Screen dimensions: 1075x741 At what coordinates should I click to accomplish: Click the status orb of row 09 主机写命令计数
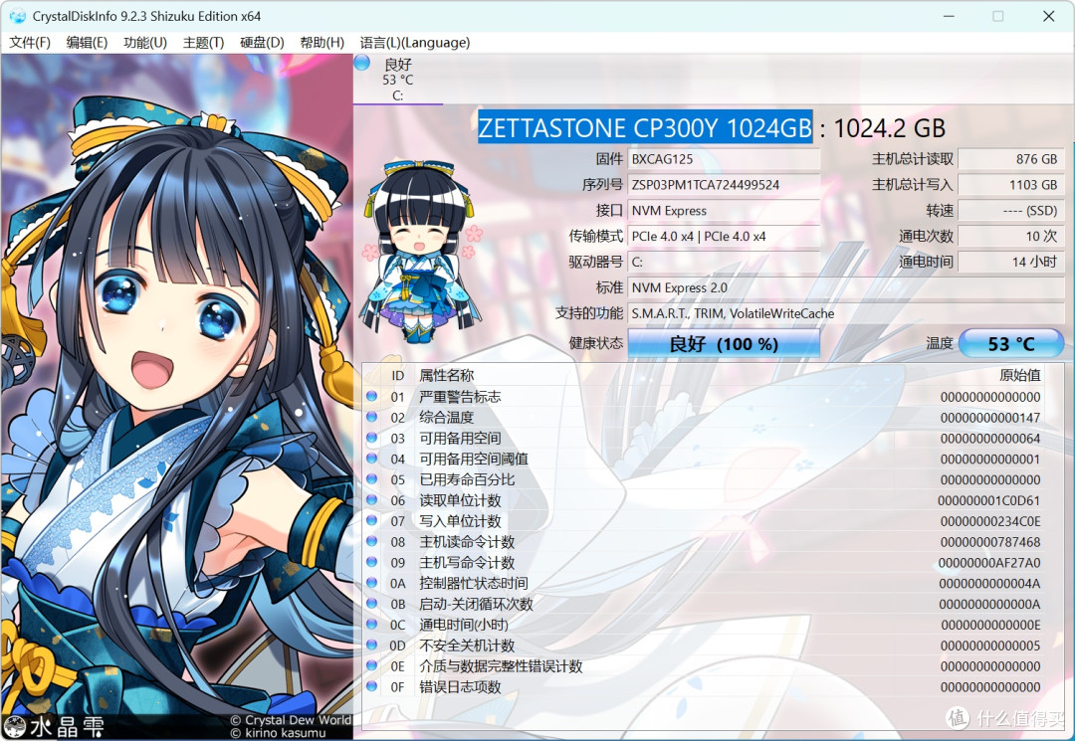(x=372, y=562)
